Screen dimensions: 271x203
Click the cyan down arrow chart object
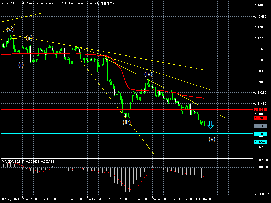(210, 125)
